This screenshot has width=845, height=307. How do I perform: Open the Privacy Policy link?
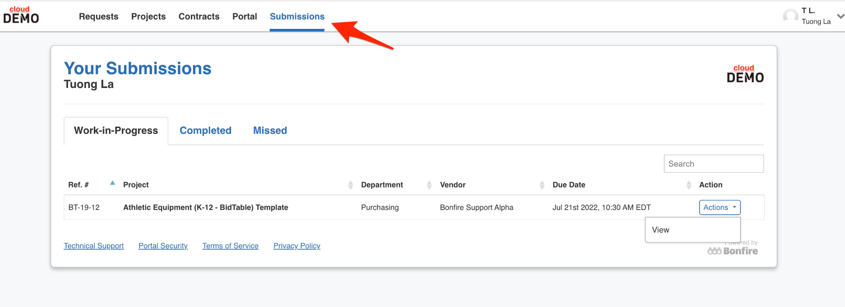pyautogui.click(x=297, y=246)
